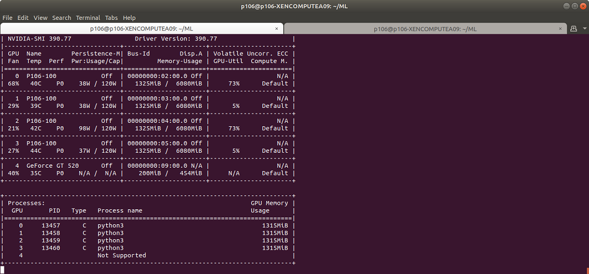Close the second terminal tab
Viewport: 589px width, 274px height.
(561, 29)
